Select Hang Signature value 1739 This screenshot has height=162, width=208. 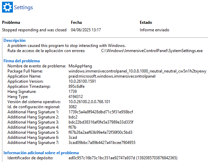point(73,92)
